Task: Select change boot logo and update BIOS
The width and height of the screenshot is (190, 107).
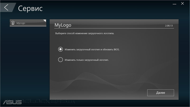Action: click(x=60, y=49)
